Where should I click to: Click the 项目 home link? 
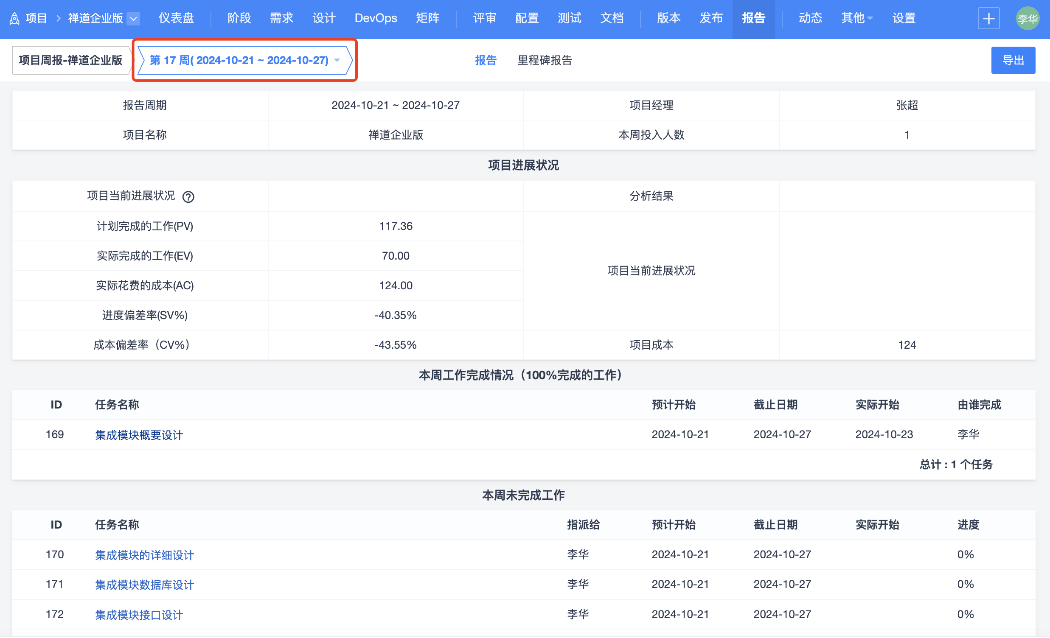point(36,18)
